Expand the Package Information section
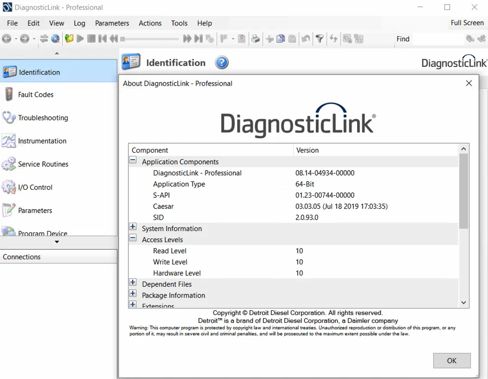Image resolution: width=488 pixels, height=379 pixels. [x=133, y=294]
